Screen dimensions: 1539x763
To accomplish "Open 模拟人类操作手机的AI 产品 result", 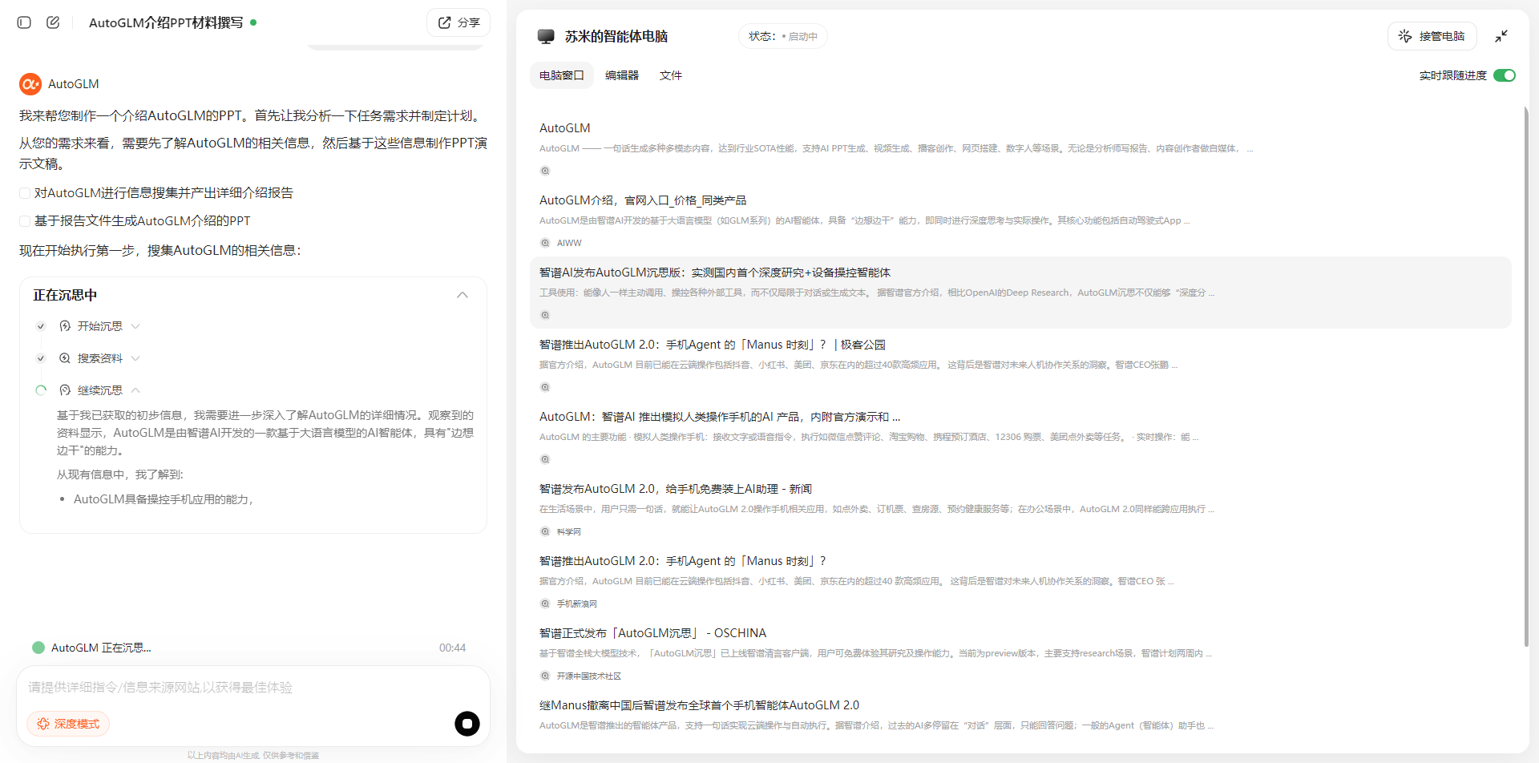I will pyautogui.click(x=720, y=417).
